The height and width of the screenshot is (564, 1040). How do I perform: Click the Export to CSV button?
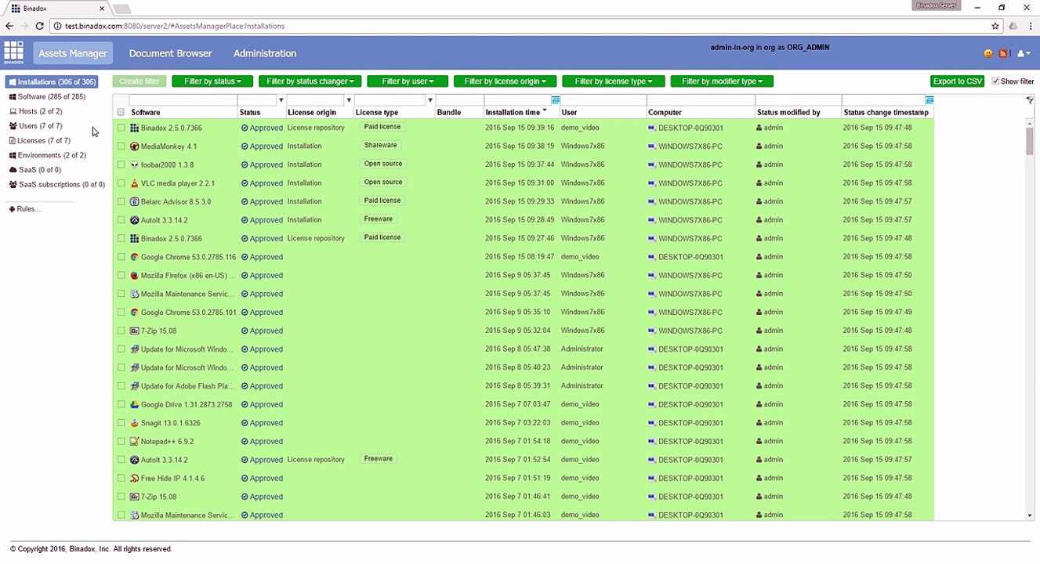pos(958,81)
